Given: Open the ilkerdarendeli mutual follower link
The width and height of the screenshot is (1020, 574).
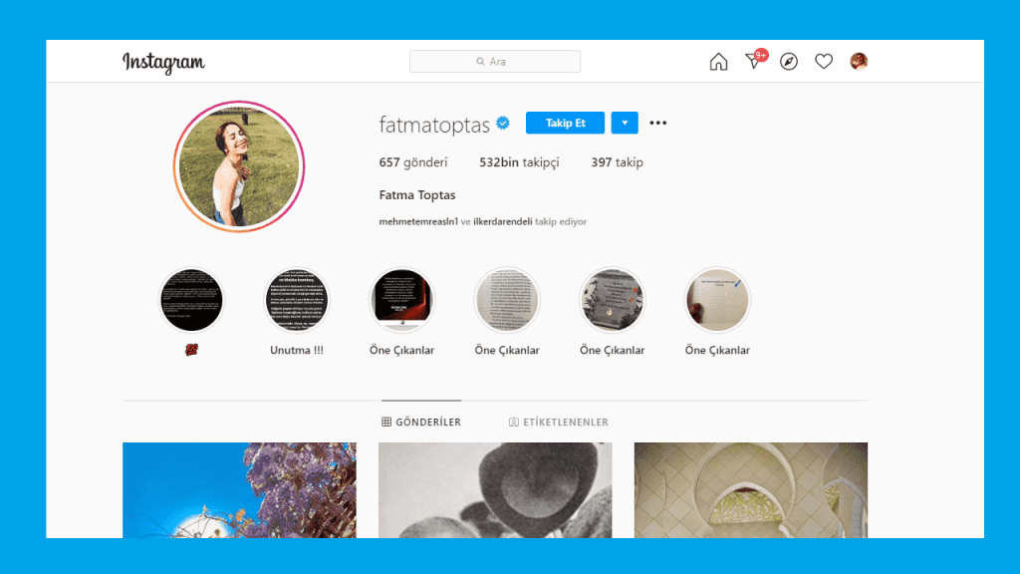Looking at the screenshot, I should point(503,222).
